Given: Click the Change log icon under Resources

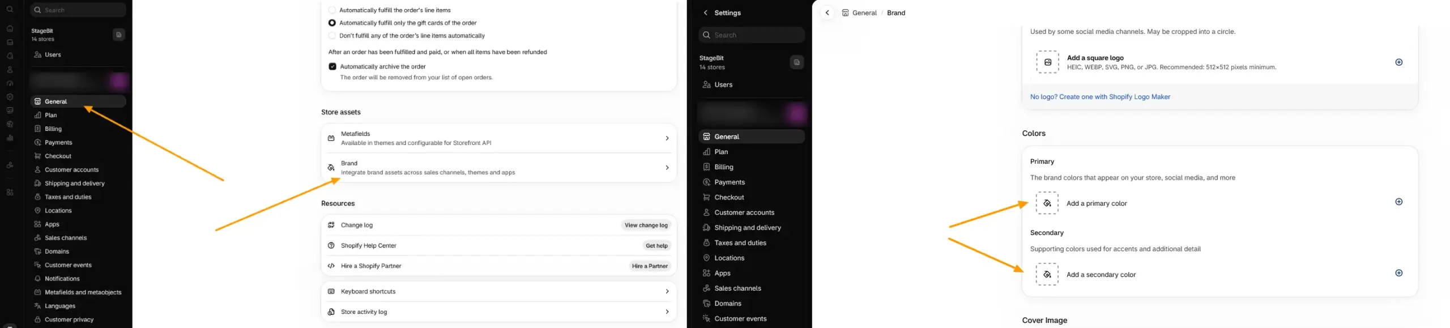Looking at the screenshot, I should (331, 225).
